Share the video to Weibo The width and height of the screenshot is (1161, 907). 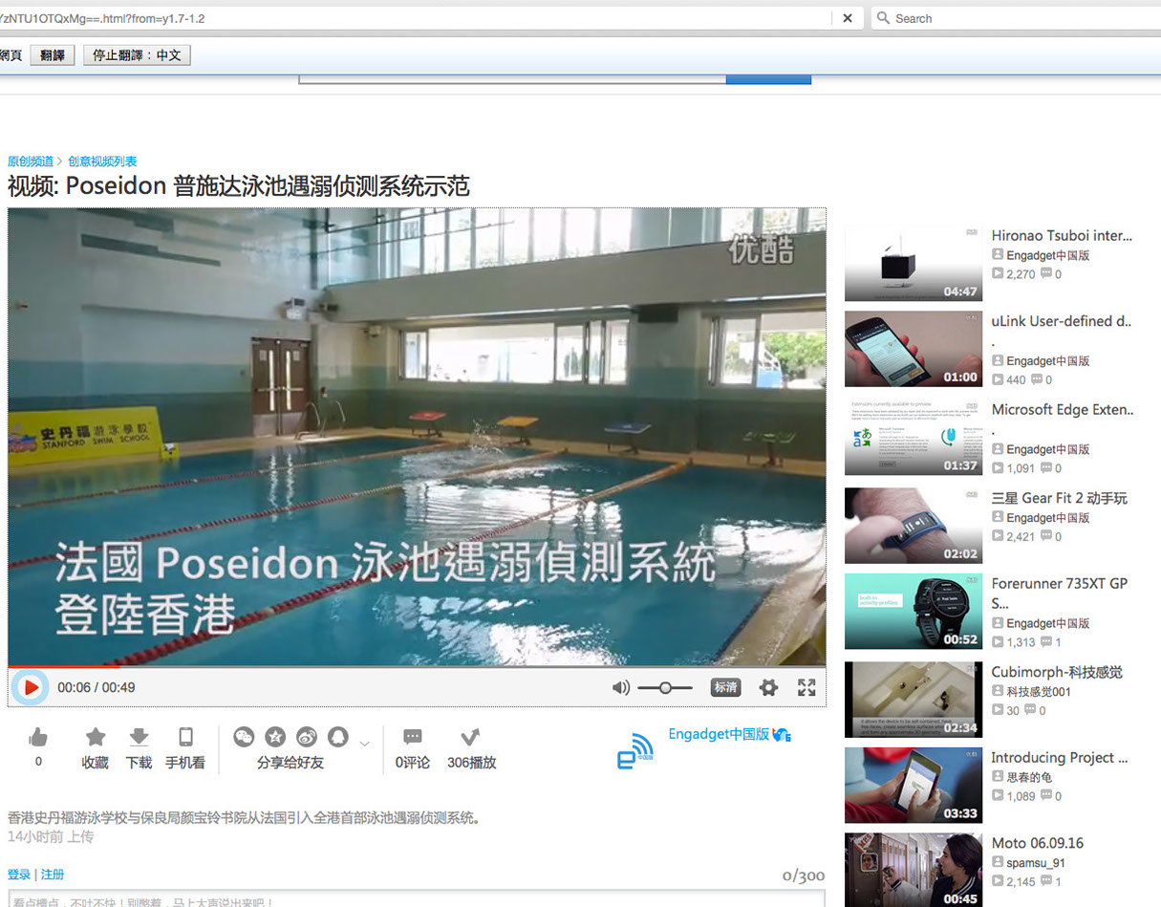coord(306,737)
